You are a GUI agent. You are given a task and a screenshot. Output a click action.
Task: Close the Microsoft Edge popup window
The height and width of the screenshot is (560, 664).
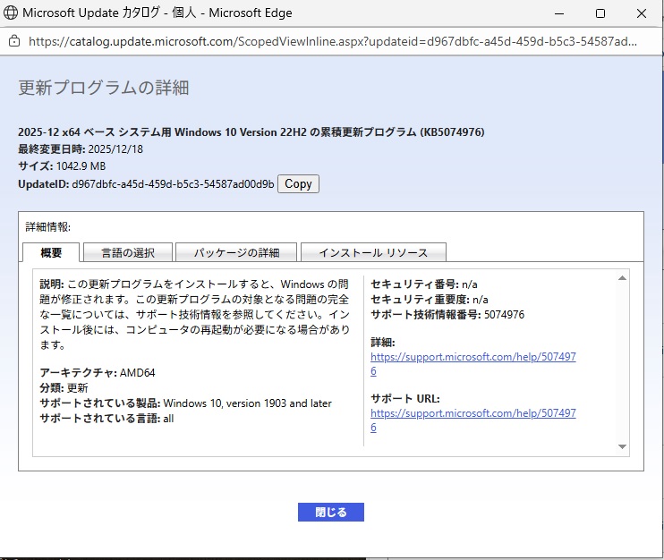point(641,13)
